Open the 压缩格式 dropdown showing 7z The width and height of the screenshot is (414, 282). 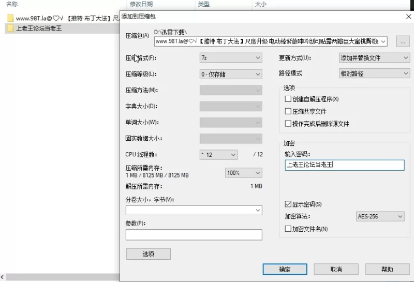click(231, 58)
